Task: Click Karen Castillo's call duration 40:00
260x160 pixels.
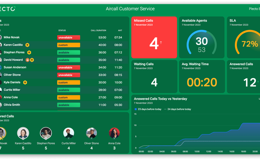Action: tap(102, 45)
